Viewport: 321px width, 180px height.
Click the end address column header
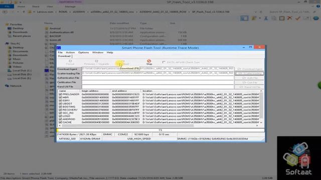(125, 91)
